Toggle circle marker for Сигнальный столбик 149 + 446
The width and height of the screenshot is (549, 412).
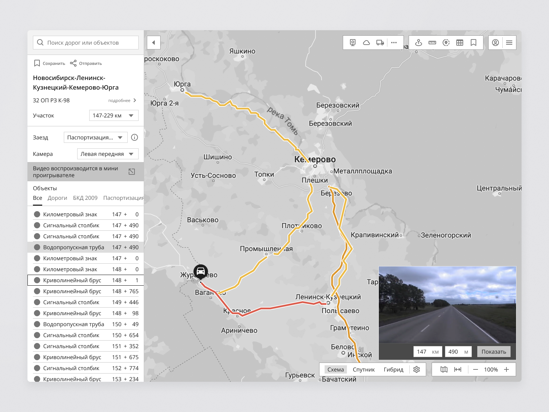pos(37,302)
